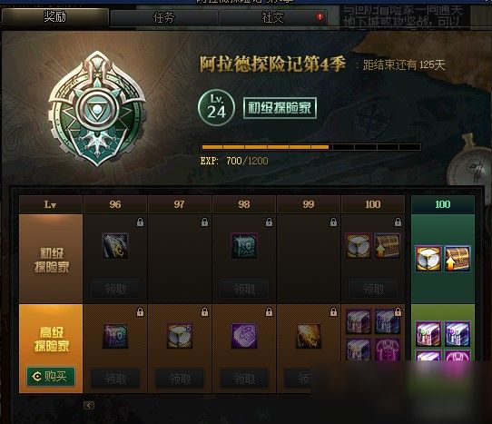Click the orange EXP progress bar
Image resolution: width=492 pixels, height=424 pixels.
point(311,147)
